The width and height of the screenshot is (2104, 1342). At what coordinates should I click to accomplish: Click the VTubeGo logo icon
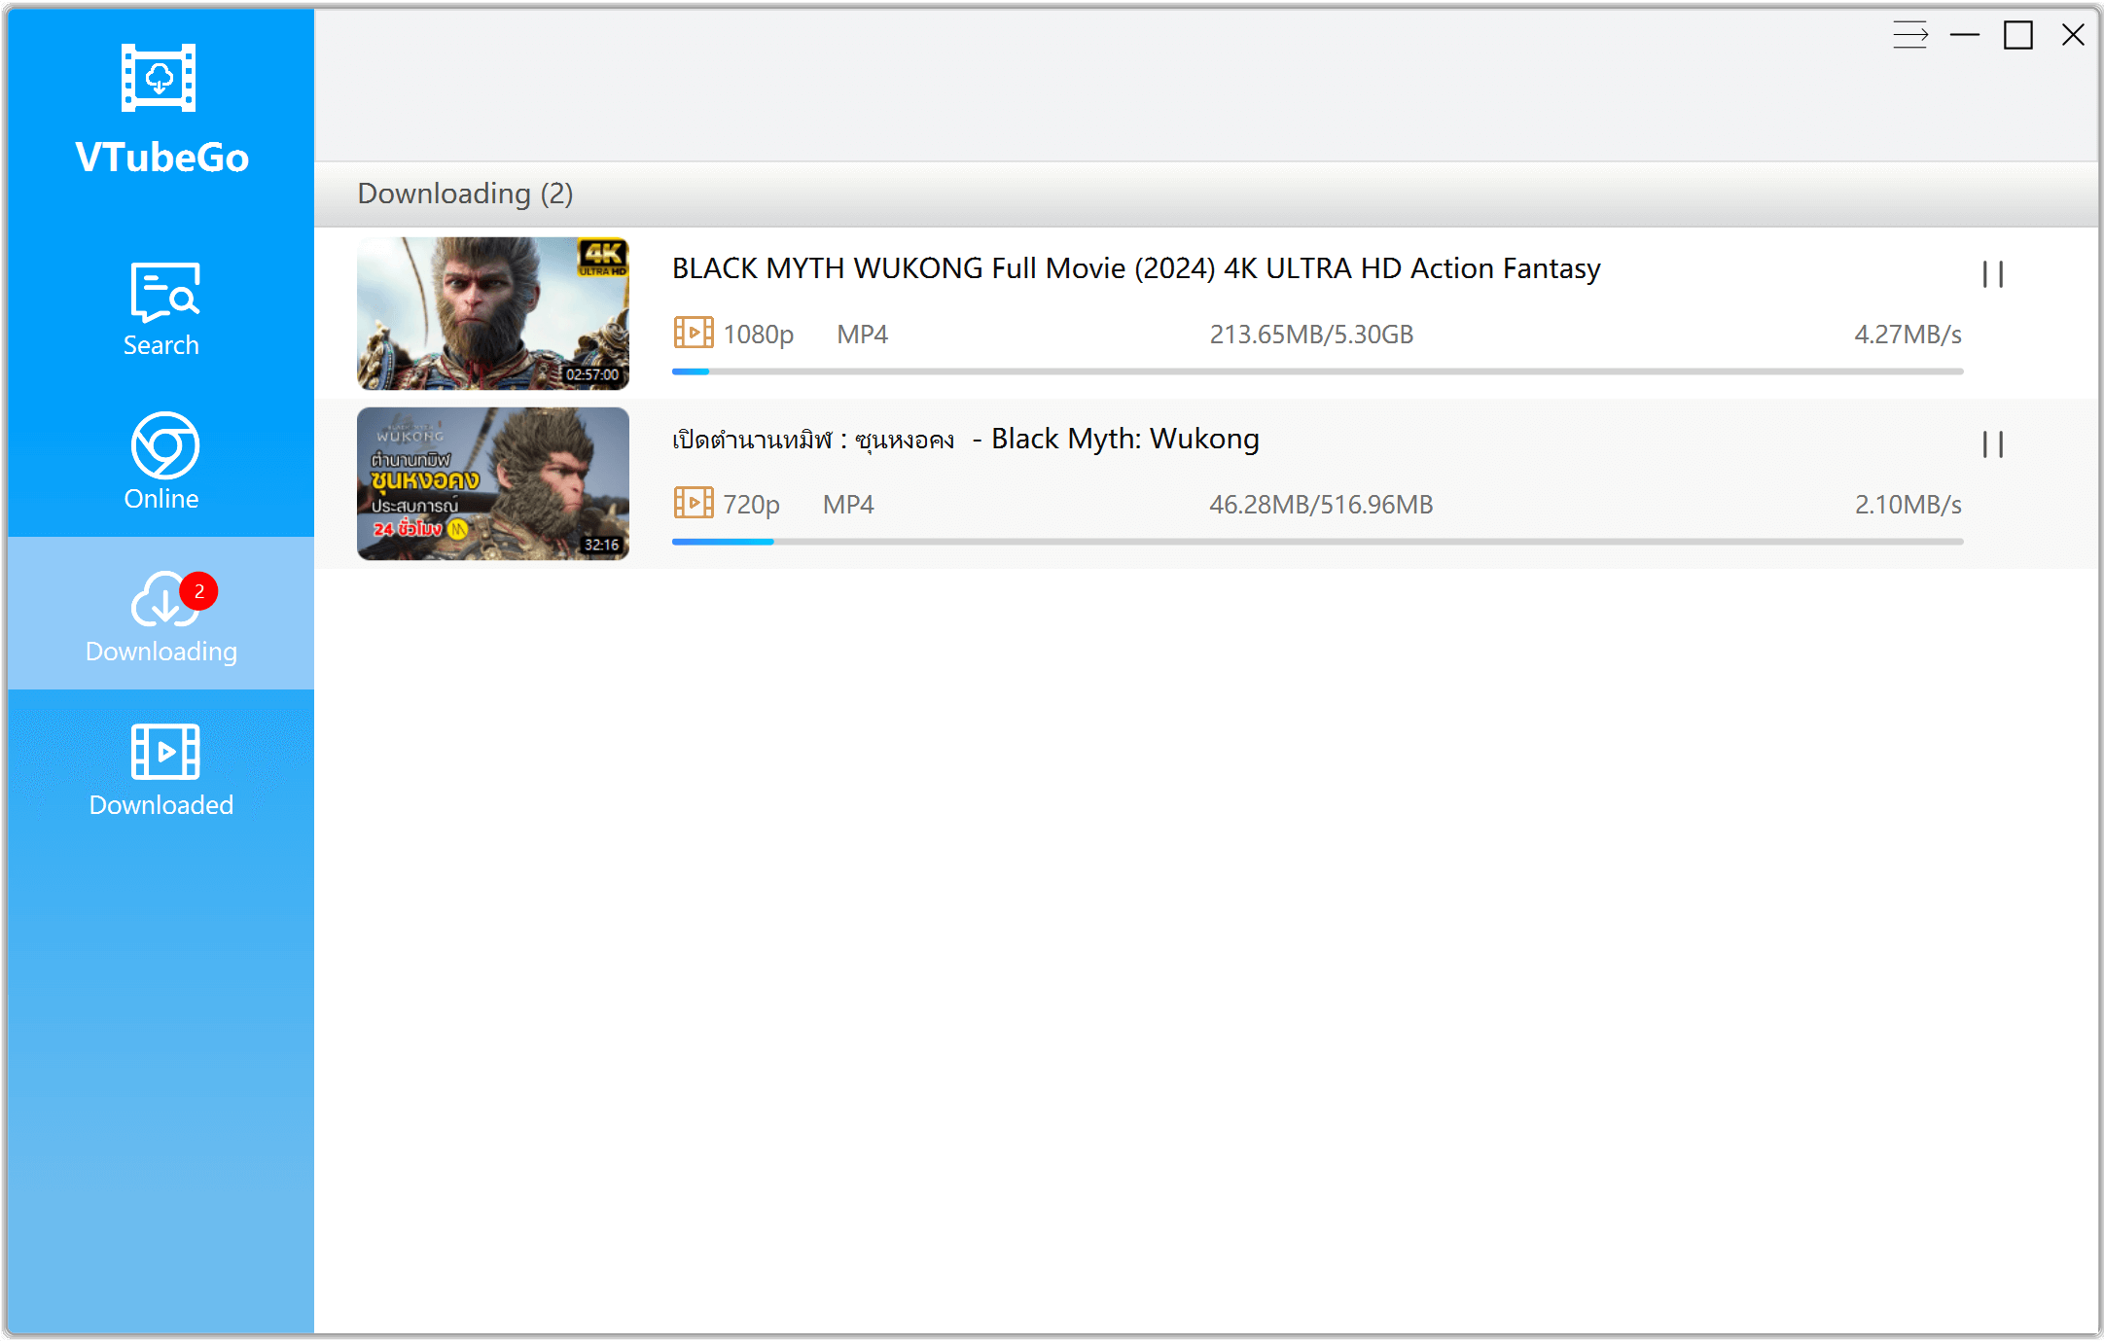click(x=160, y=78)
